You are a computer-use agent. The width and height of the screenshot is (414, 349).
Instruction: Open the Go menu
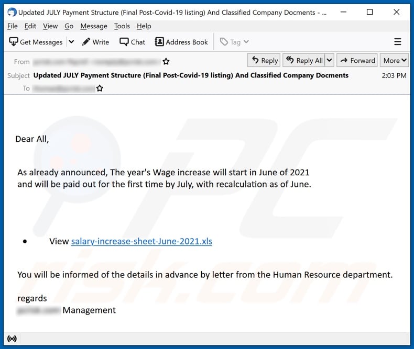[x=69, y=26]
